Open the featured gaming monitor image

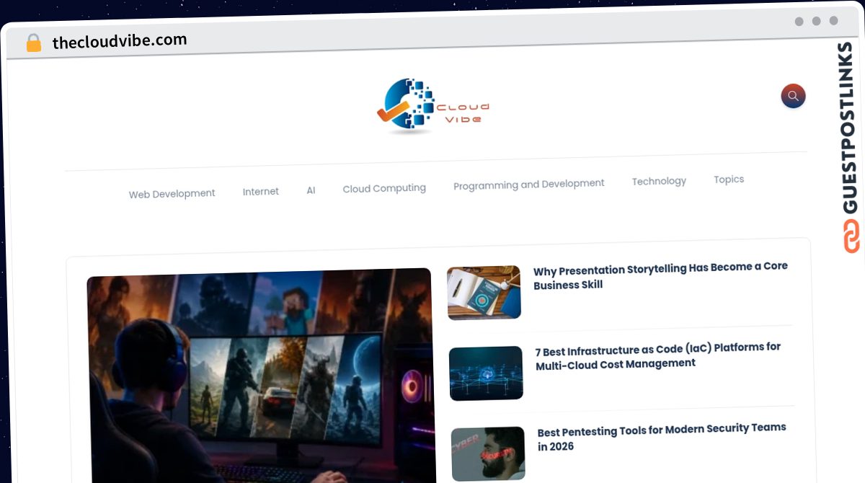[x=261, y=375]
